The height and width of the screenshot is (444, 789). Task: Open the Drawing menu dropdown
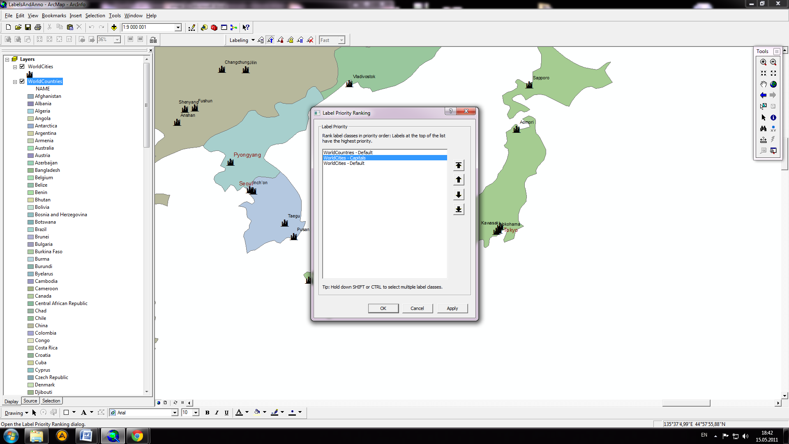point(16,413)
